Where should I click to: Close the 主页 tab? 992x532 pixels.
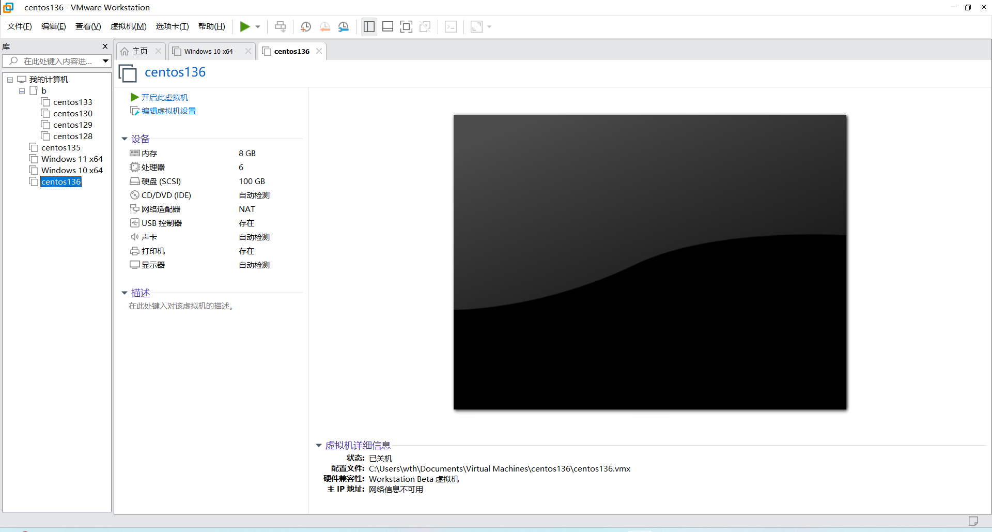point(159,51)
